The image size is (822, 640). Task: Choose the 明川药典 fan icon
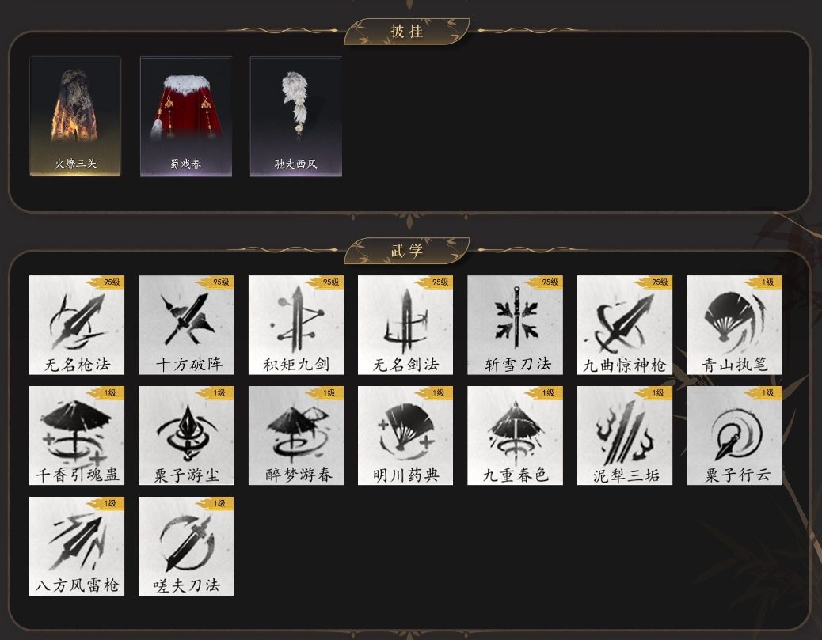tap(405, 435)
